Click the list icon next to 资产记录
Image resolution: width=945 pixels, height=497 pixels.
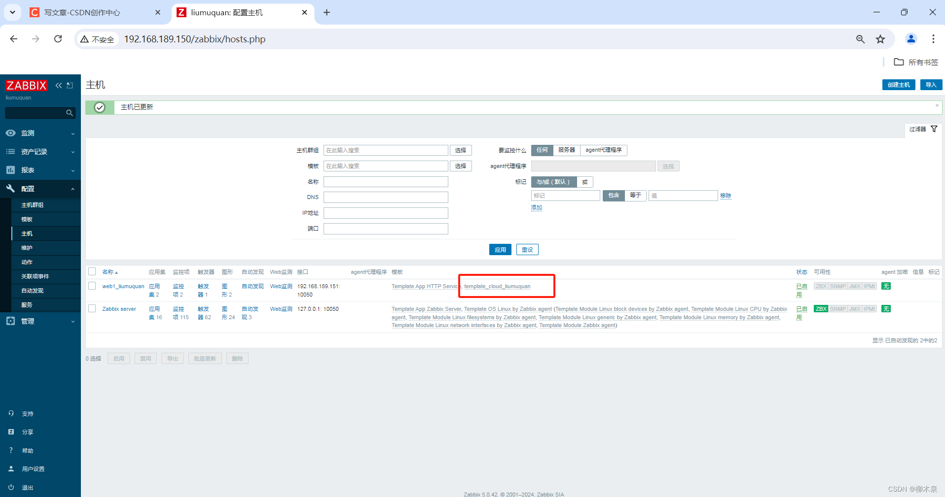click(10, 152)
